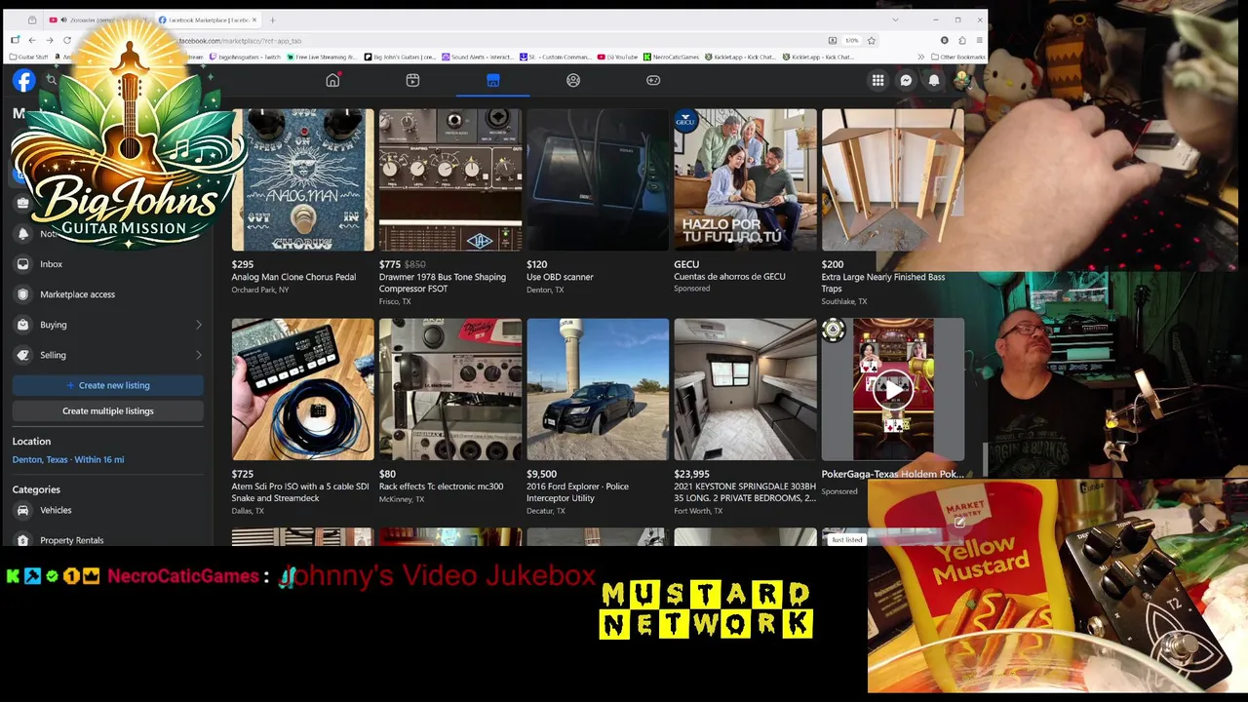Open the Facebook Home tab icon

point(332,80)
